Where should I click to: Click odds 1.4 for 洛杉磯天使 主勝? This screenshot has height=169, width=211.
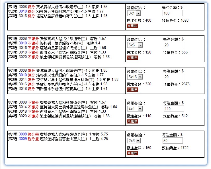click(x=98, y=43)
